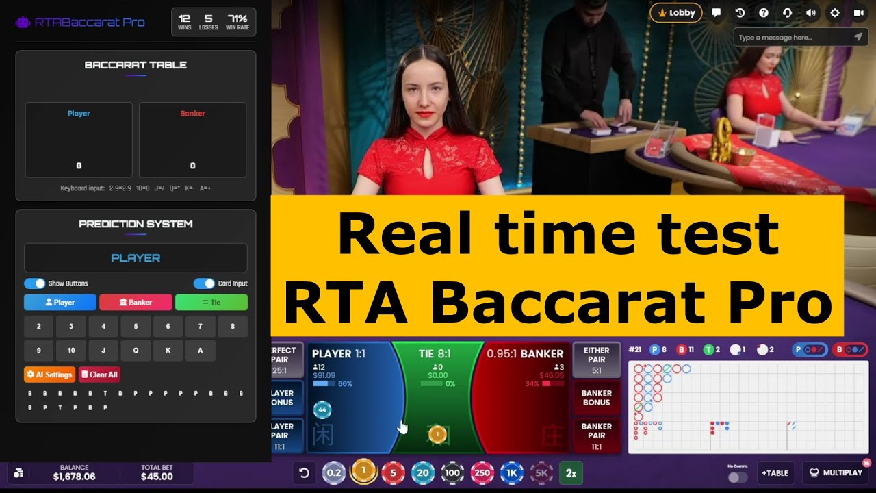Click the red Banker result button

click(x=136, y=303)
